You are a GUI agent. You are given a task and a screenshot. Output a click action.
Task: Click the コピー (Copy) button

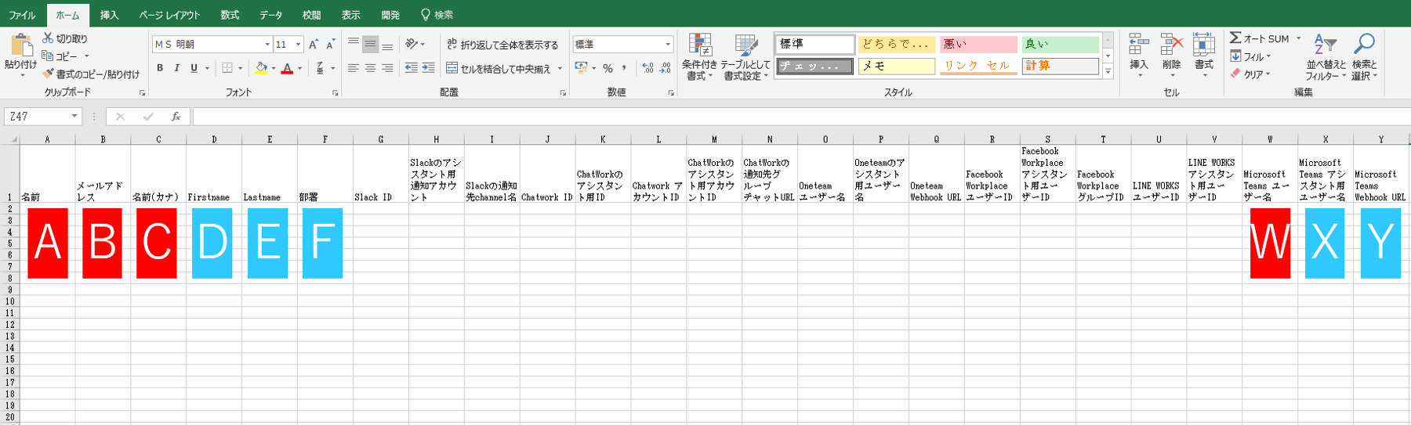60,56
